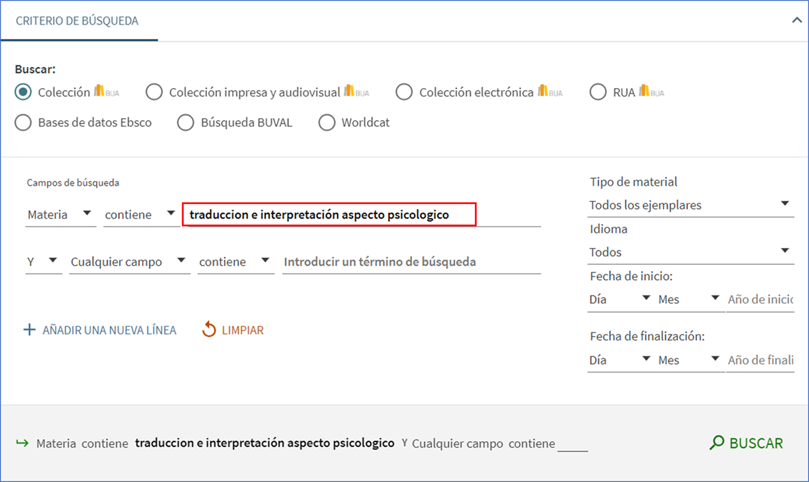Choose the Bases de datos Ebsco option
The width and height of the screenshot is (809, 482).
pos(23,123)
